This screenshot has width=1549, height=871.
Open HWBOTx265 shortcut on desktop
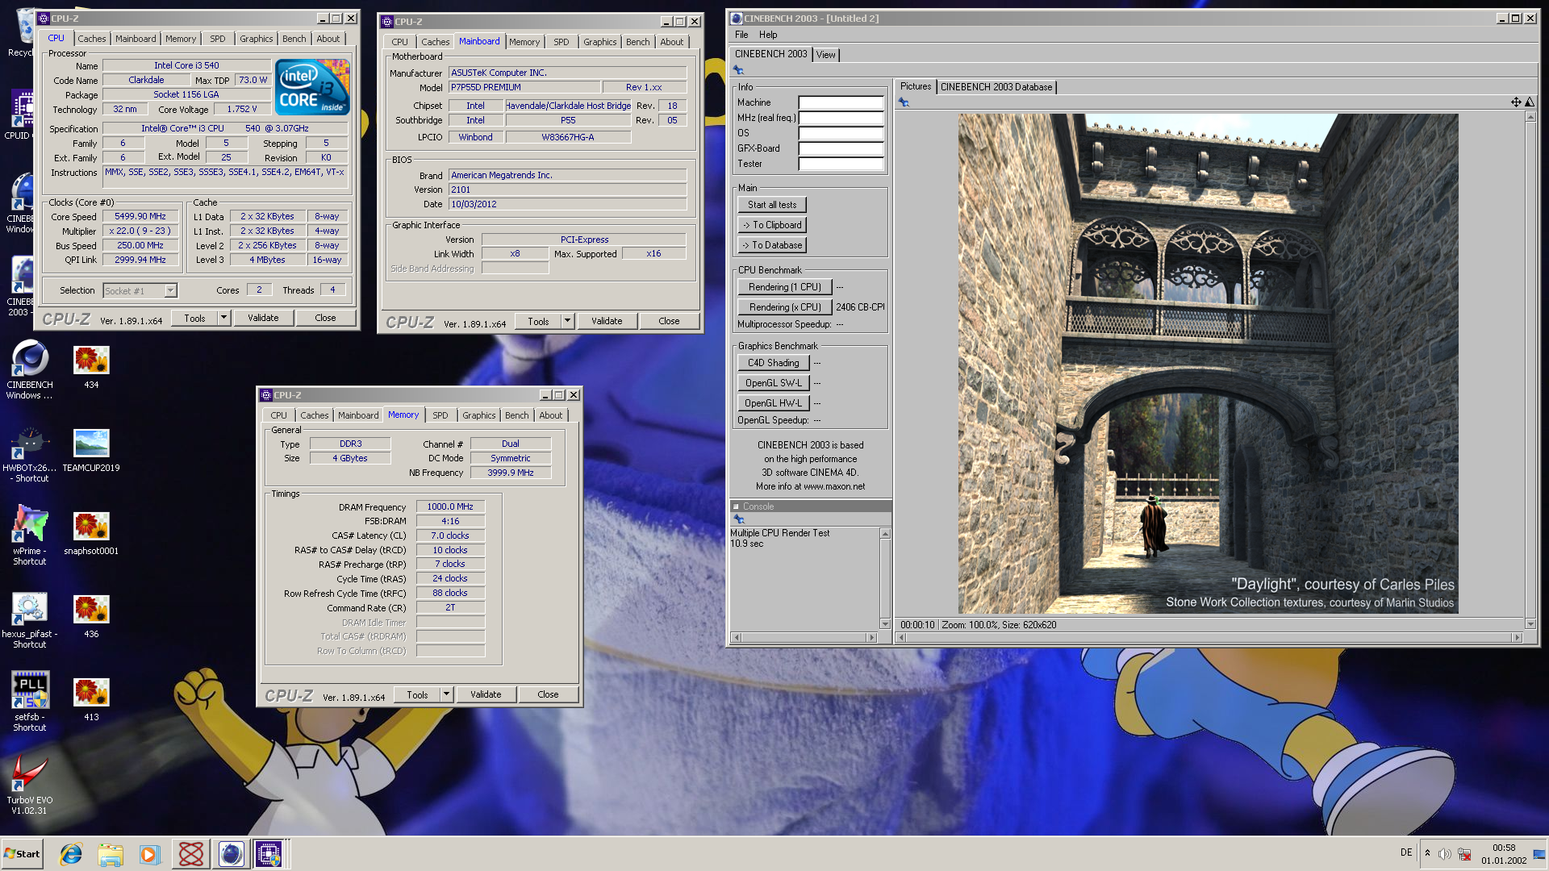(30, 454)
